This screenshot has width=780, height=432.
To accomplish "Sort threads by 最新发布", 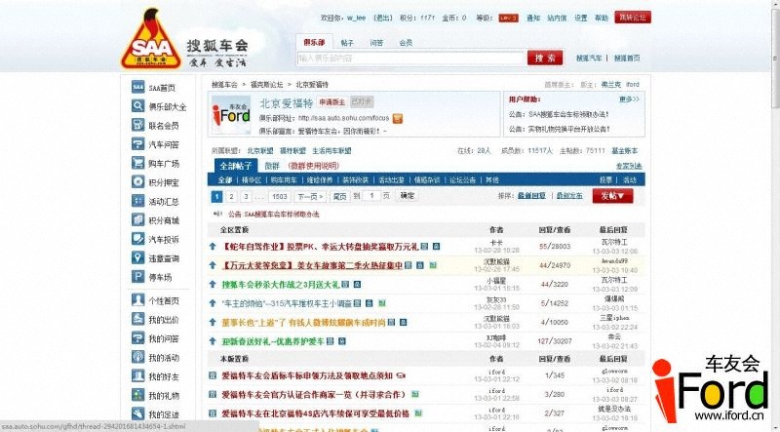I will (569, 196).
